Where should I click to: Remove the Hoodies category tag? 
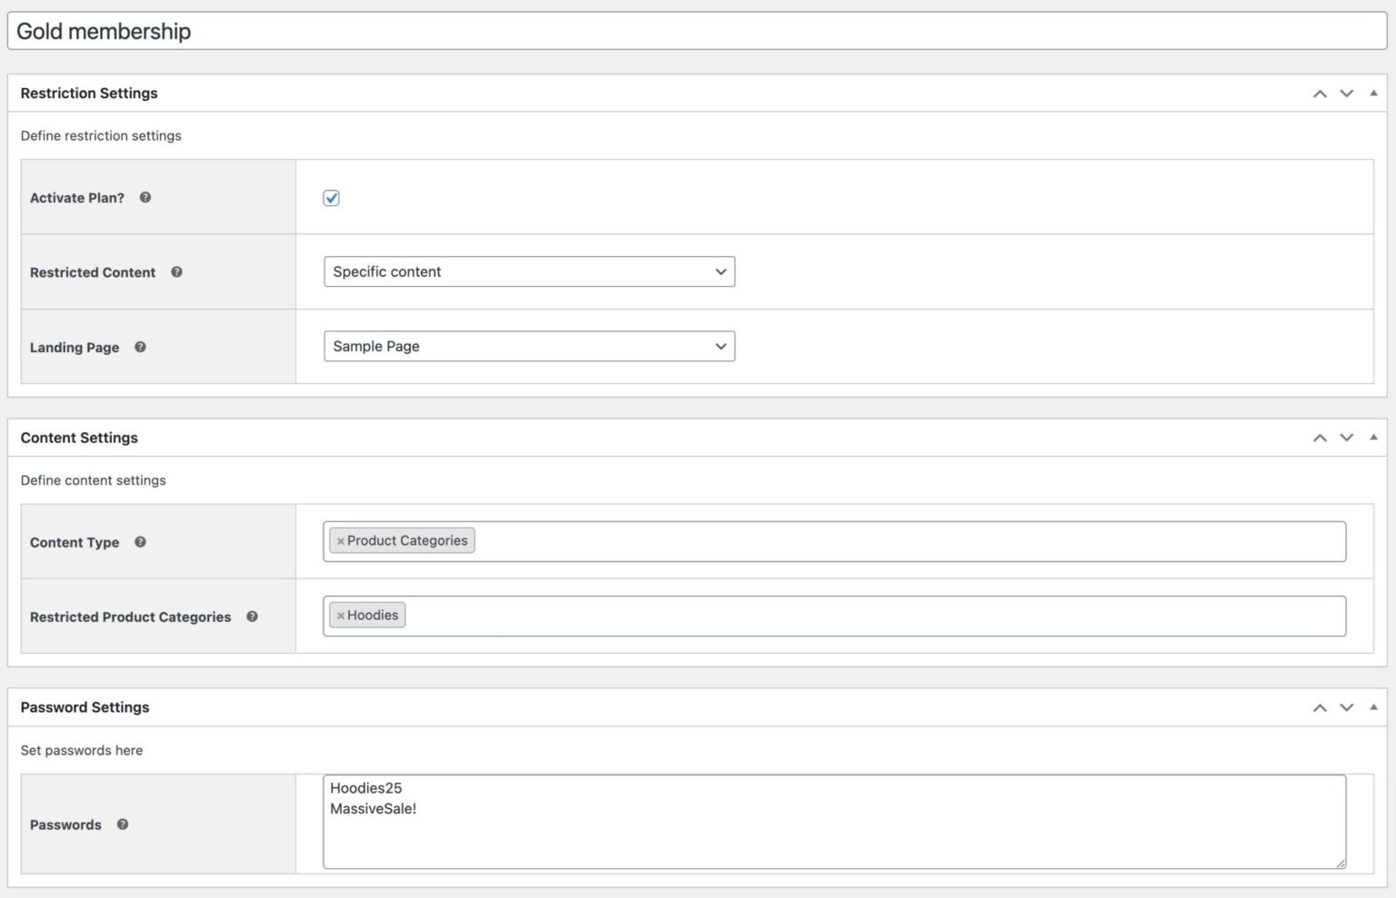(341, 615)
